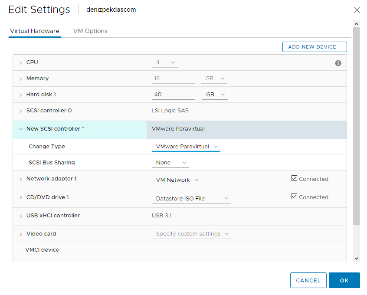367x295 pixels.
Task: Click OK to save settings
Action: [344, 280]
